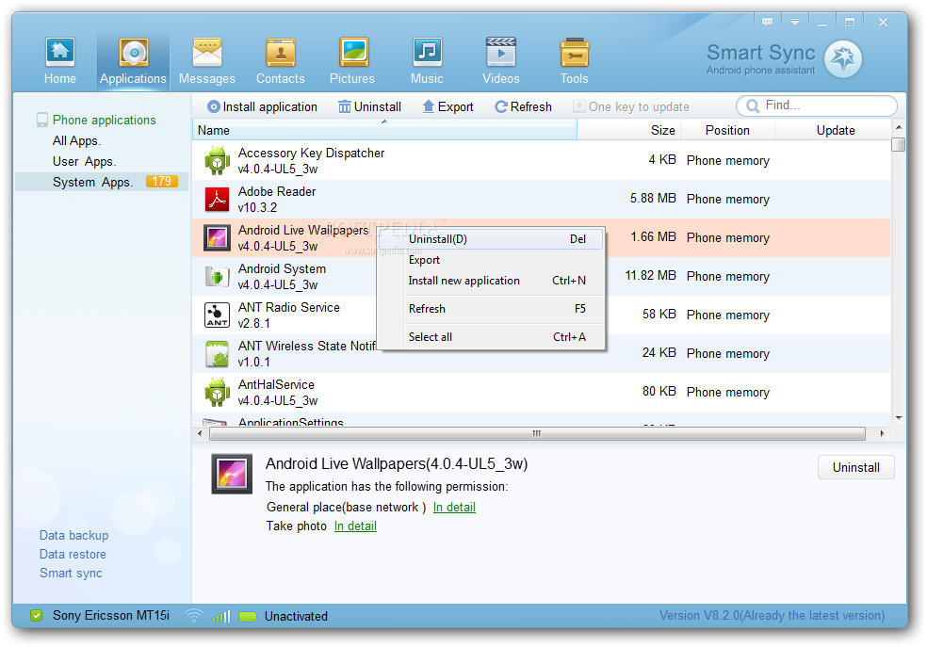Open the Videos clapperboard icon
This screenshot has width=927, height=647.
click(x=501, y=53)
